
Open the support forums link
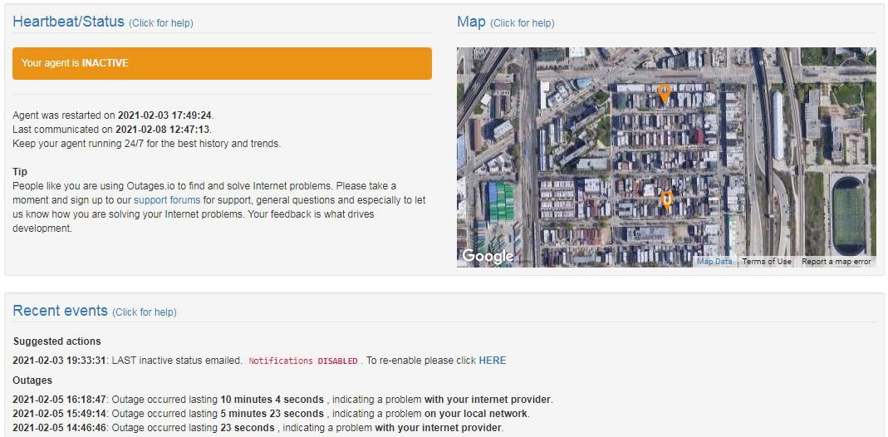pyautogui.click(x=167, y=200)
